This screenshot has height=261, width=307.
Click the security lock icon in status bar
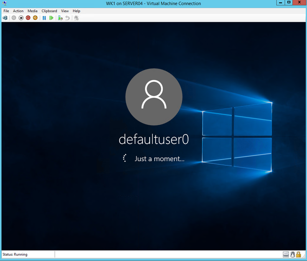(299, 254)
